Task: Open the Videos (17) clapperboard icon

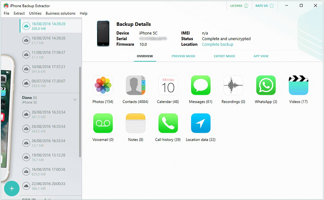Action: (298, 85)
